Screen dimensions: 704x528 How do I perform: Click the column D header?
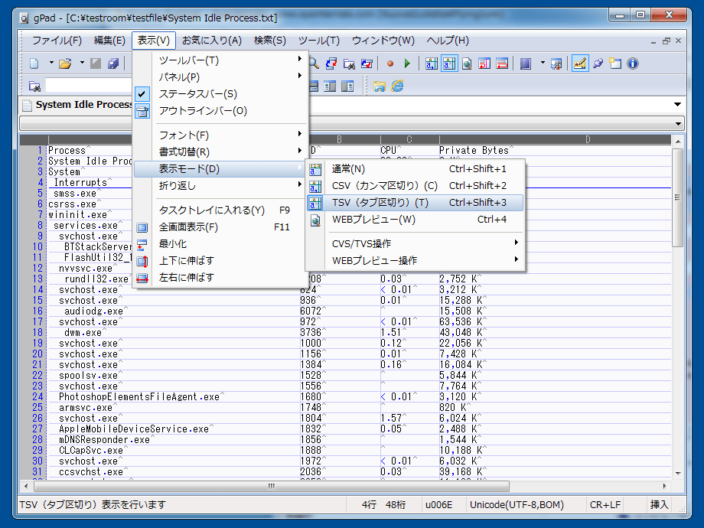[x=587, y=139]
